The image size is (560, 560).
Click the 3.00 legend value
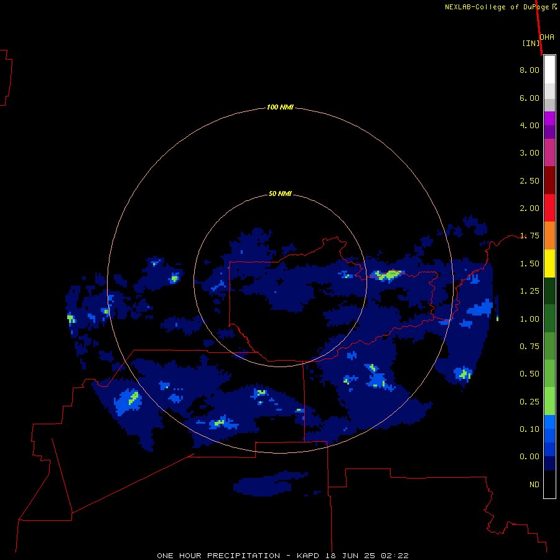[x=530, y=153]
